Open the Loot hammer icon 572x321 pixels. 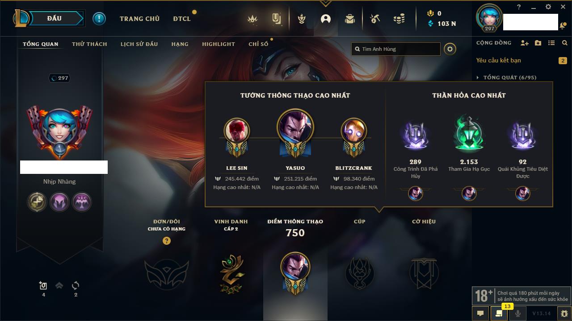(x=375, y=19)
